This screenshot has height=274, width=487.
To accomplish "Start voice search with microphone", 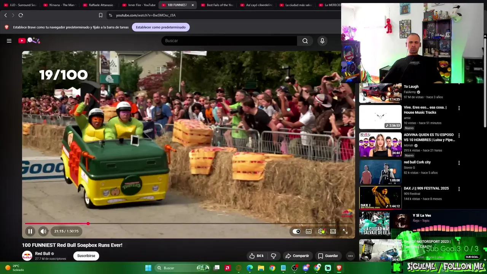I will [322, 41].
